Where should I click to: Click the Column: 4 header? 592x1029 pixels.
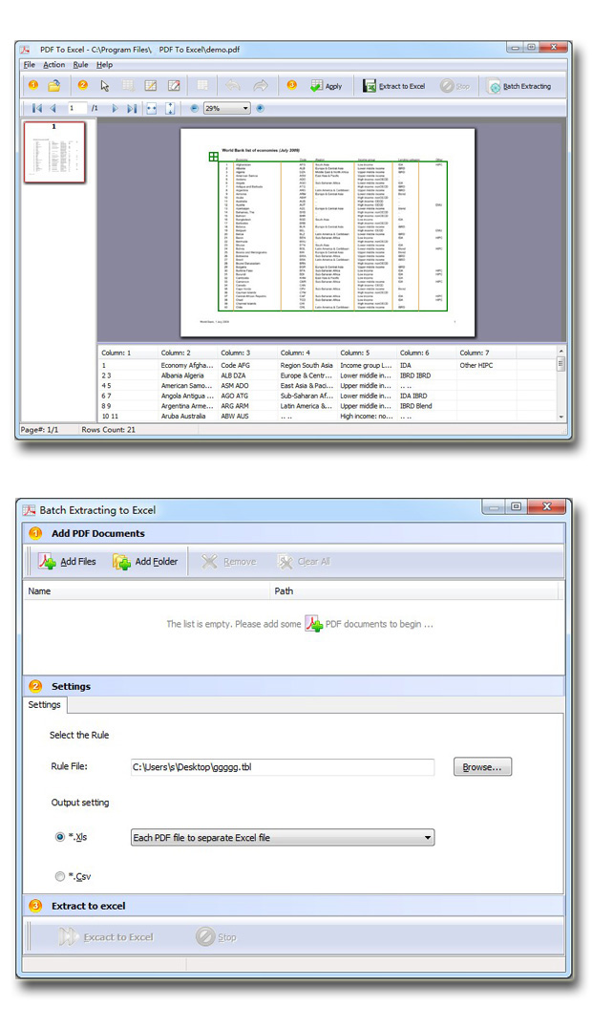coord(307,353)
